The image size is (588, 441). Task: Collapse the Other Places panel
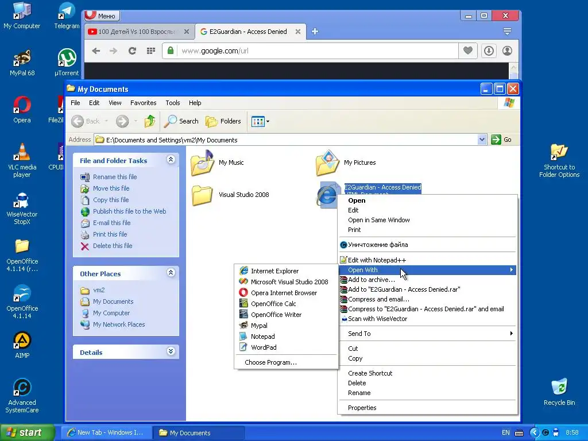(x=171, y=273)
